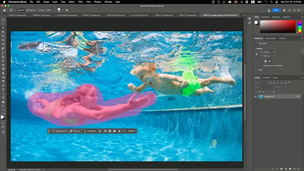Switch selection brush to Subtract mode
This screenshot has width=304, height=171.
click(x=31, y=10)
